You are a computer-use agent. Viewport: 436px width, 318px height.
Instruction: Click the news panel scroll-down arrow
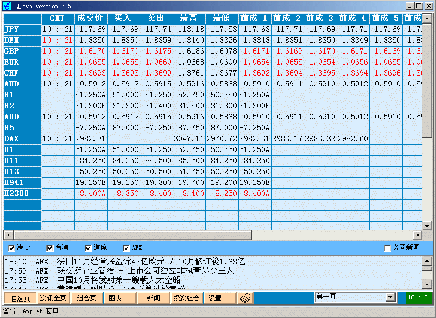[x=427, y=284]
